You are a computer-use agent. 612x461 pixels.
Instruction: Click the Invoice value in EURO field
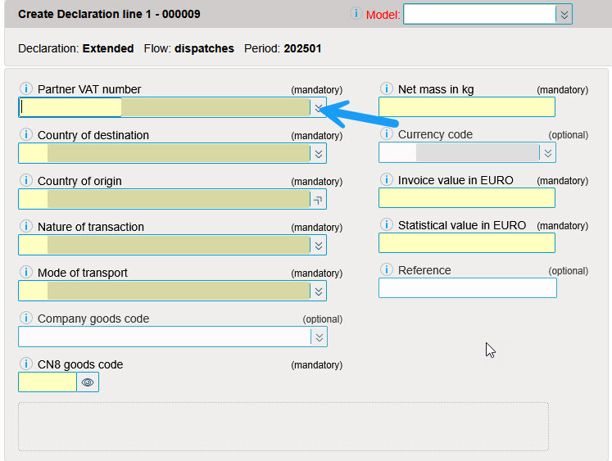click(466, 197)
